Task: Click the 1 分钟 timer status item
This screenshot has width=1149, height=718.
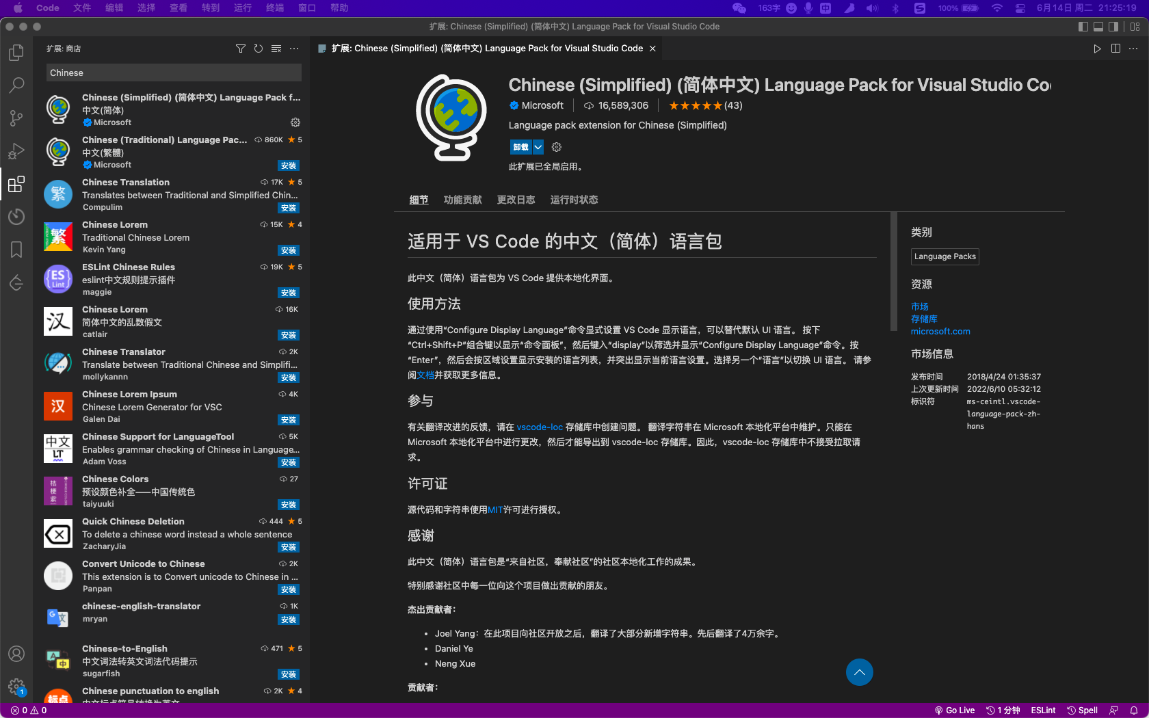Action: tap(1003, 710)
